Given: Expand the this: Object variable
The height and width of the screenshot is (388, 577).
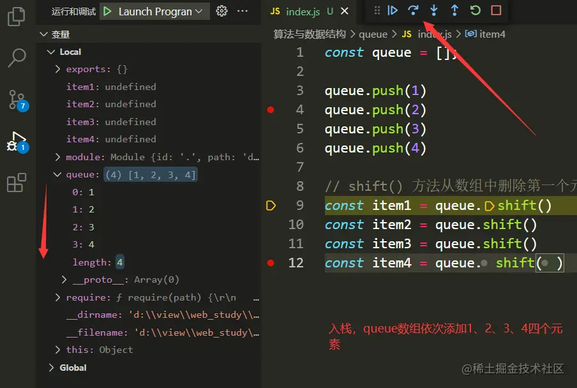Looking at the screenshot, I should tap(57, 350).
